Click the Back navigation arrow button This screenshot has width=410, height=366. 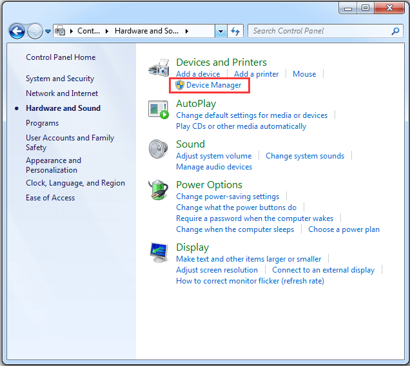pos(17,31)
